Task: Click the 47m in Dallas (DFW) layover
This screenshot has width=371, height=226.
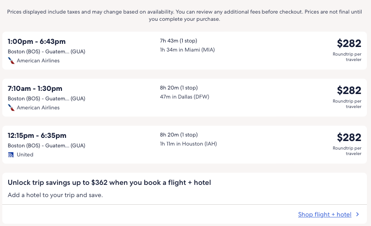Action: pos(185,97)
